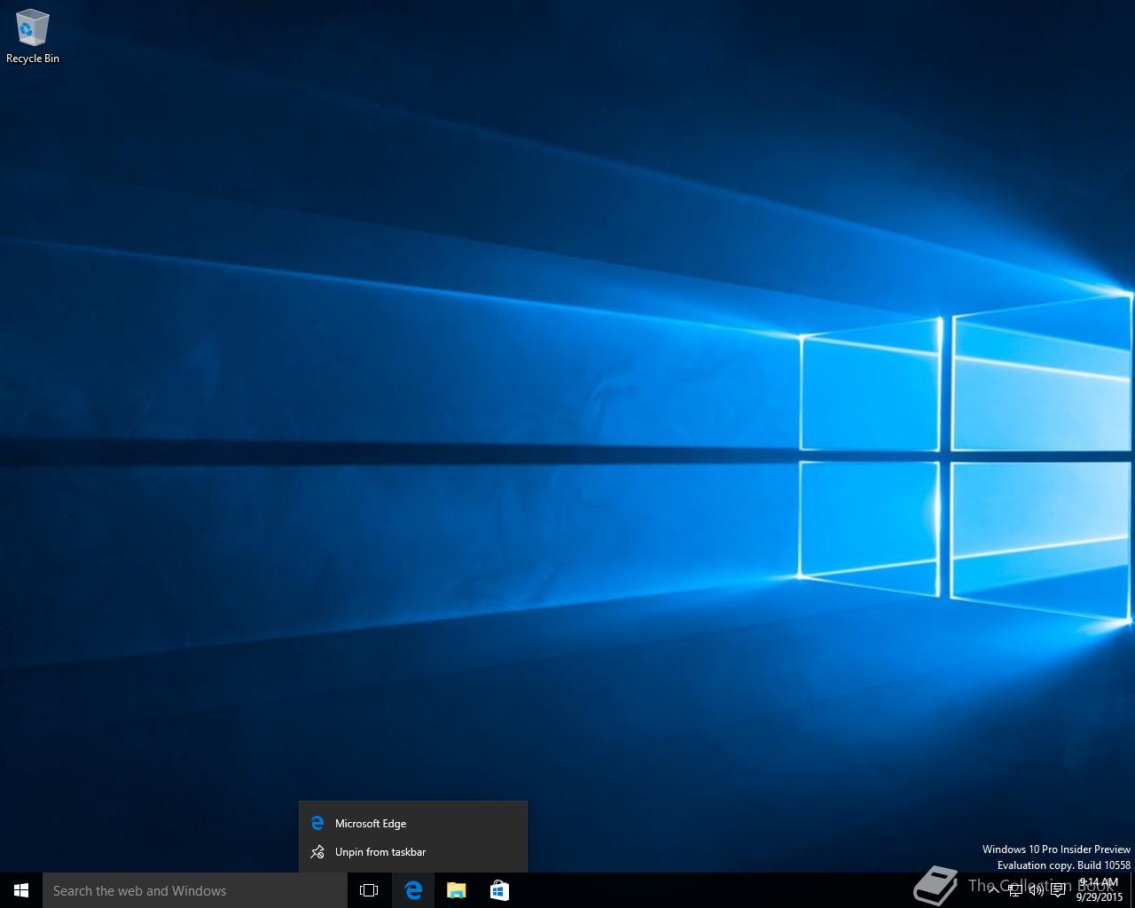The height and width of the screenshot is (908, 1135).
Task: Focus the Search the web and Windows box
Action: [x=195, y=890]
